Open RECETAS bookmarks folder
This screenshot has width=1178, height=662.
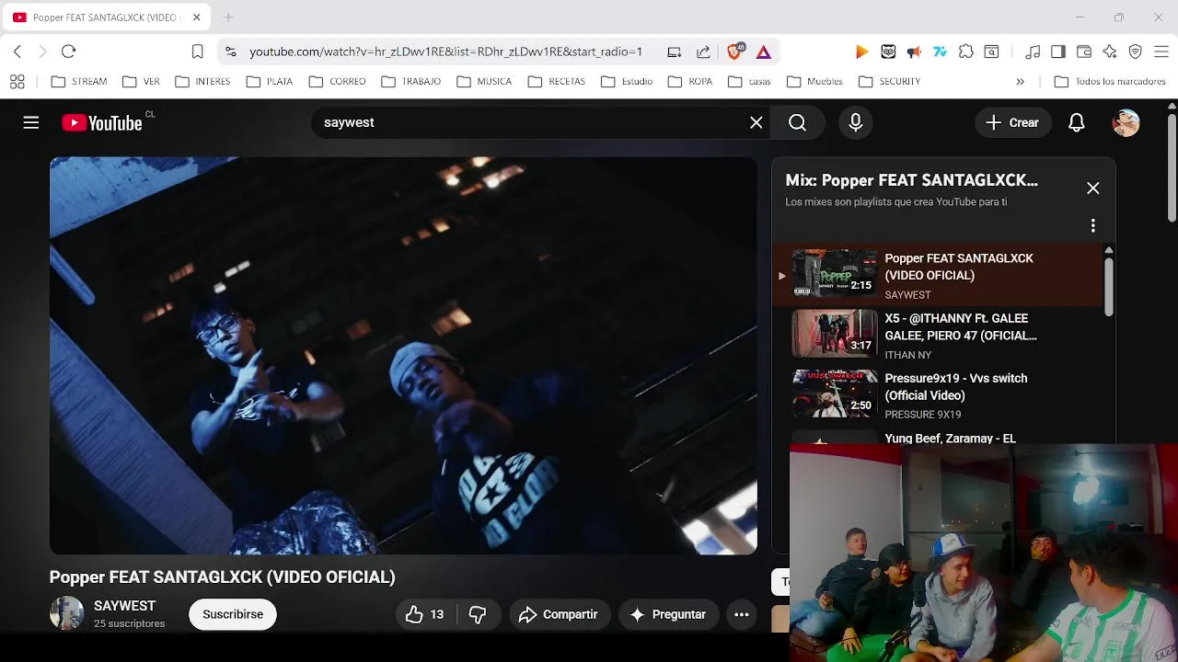557,82
